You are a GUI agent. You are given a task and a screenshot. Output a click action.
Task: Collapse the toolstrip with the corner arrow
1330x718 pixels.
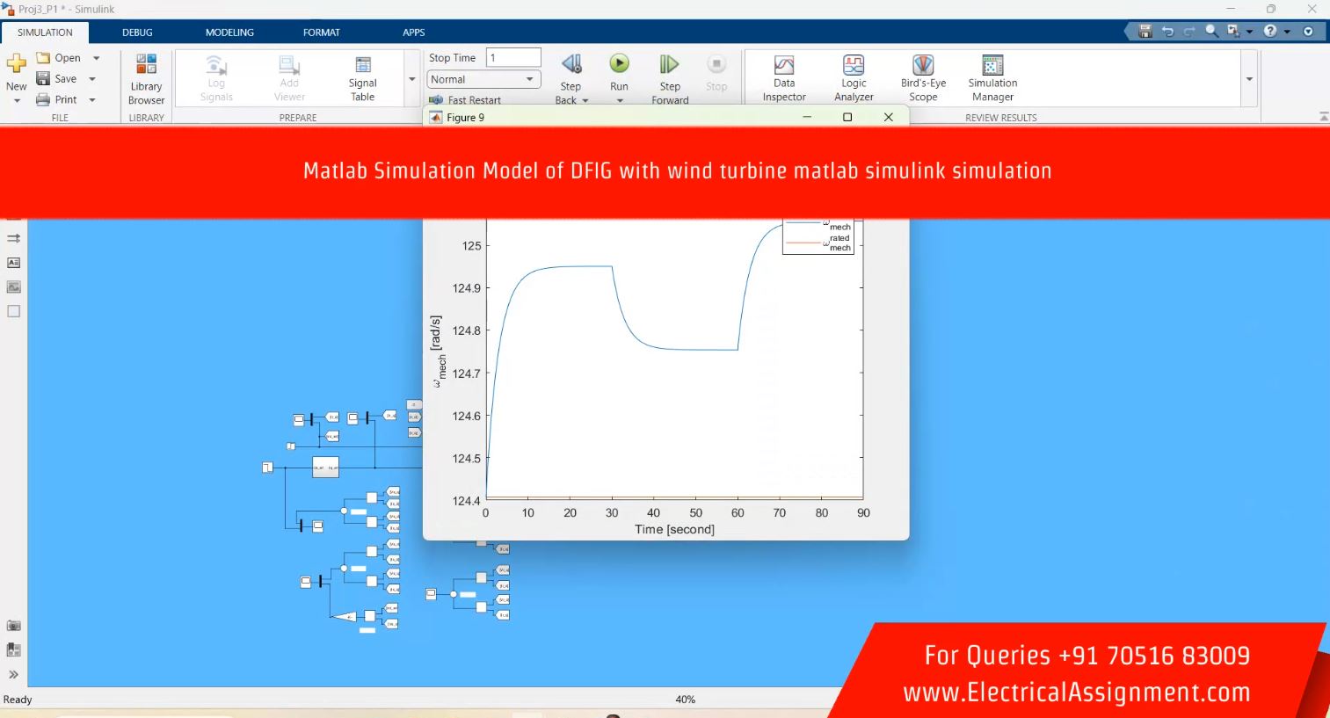tap(1324, 117)
